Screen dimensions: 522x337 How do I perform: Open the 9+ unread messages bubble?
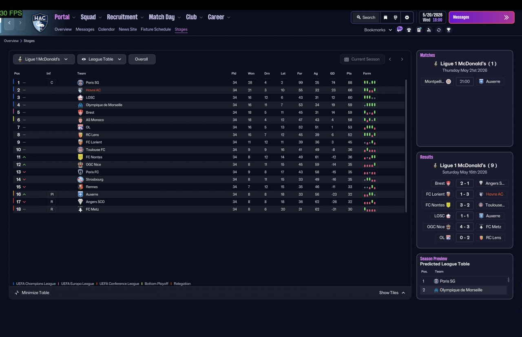[400, 29]
